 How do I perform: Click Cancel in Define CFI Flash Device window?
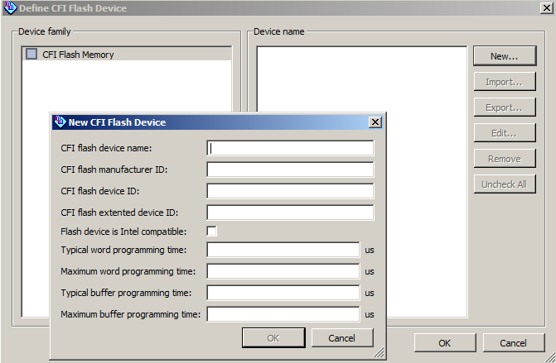[514, 343]
